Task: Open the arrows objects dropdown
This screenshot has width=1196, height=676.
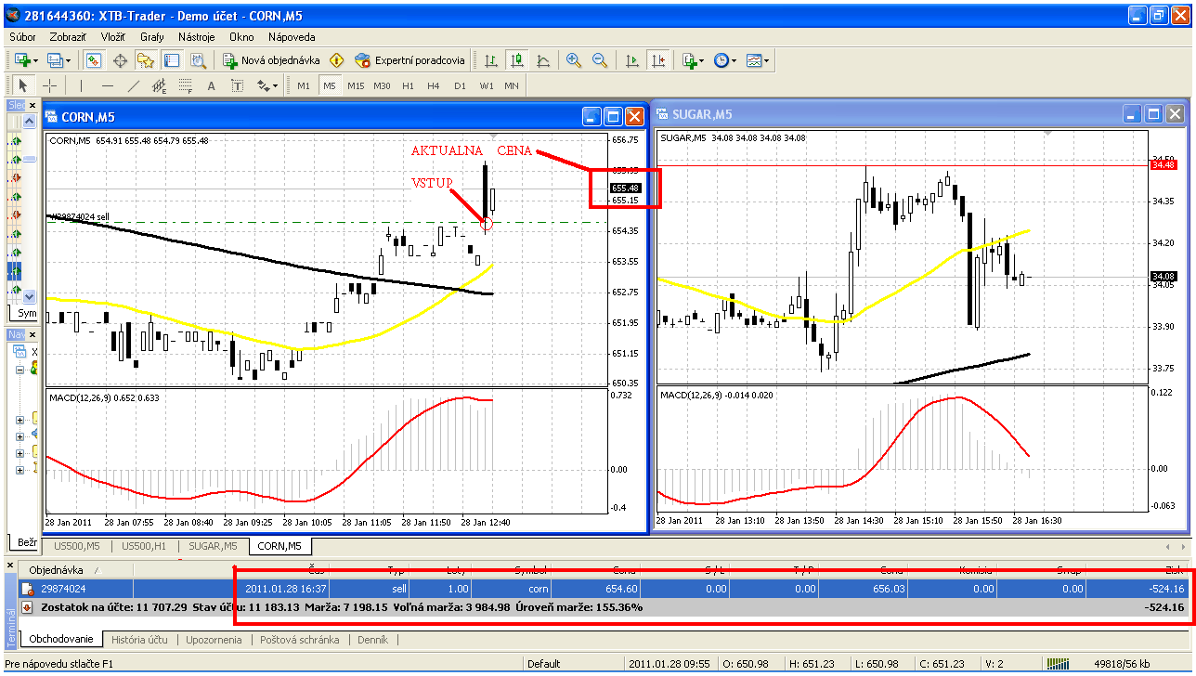Action: coord(267,85)
